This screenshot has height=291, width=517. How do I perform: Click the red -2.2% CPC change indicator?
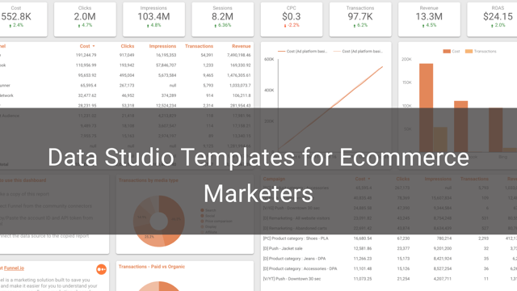click(292, 25)
